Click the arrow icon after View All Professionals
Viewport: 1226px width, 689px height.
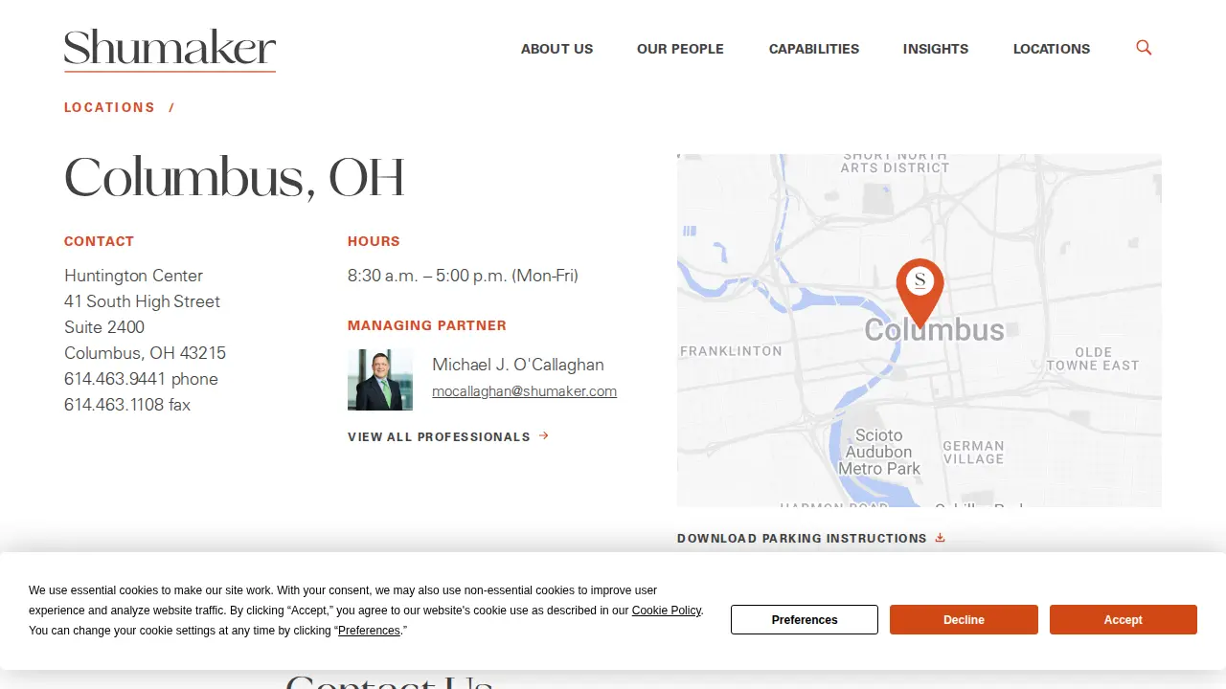pos(544,436)
